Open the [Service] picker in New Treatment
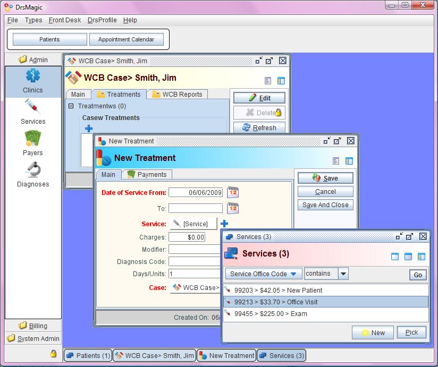Screen dimensions: 438x367 coord(193,224)
